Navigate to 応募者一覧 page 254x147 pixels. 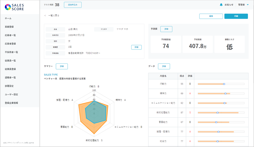click(x=10, y=35)
